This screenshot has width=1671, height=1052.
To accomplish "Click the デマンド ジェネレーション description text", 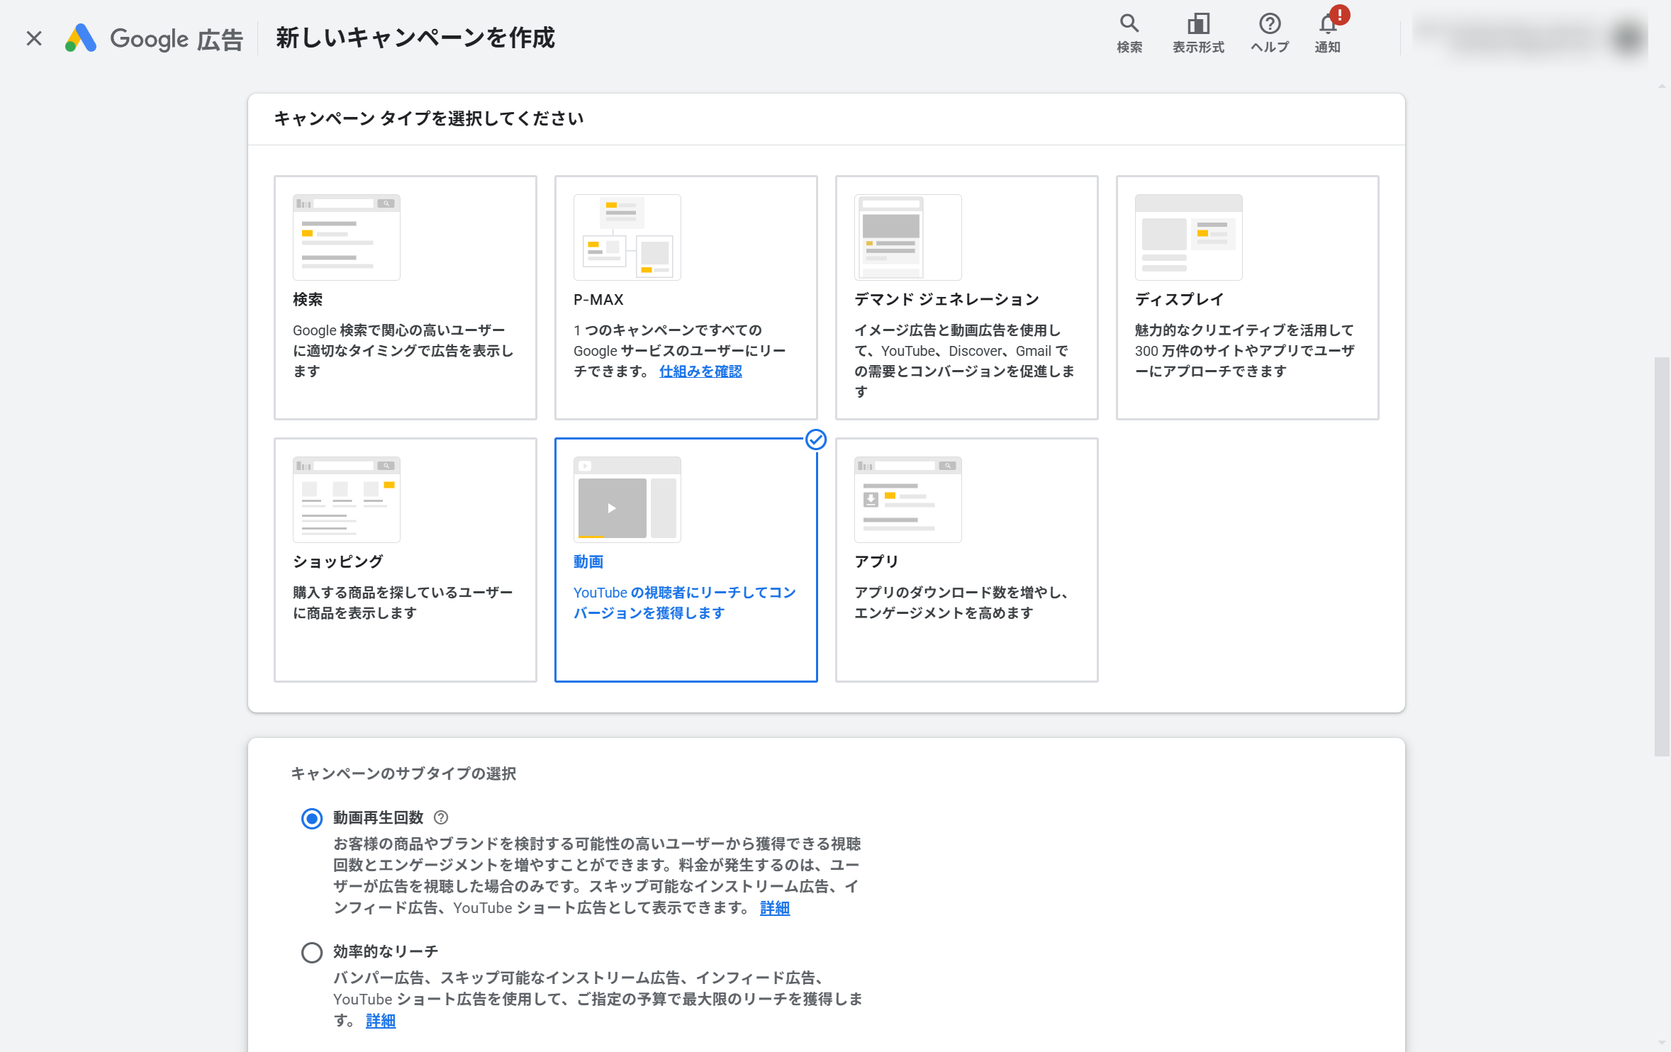I will 964,361.
